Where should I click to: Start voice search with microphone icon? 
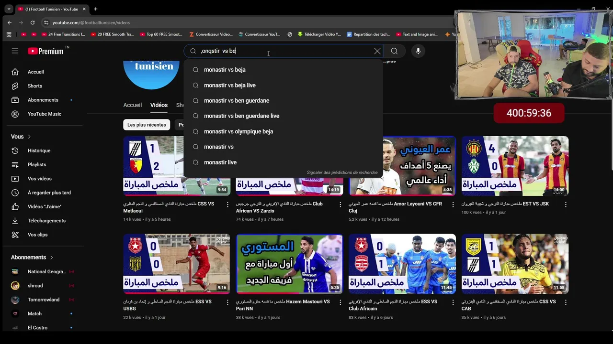pyautogui.click(x=418, y=51)
